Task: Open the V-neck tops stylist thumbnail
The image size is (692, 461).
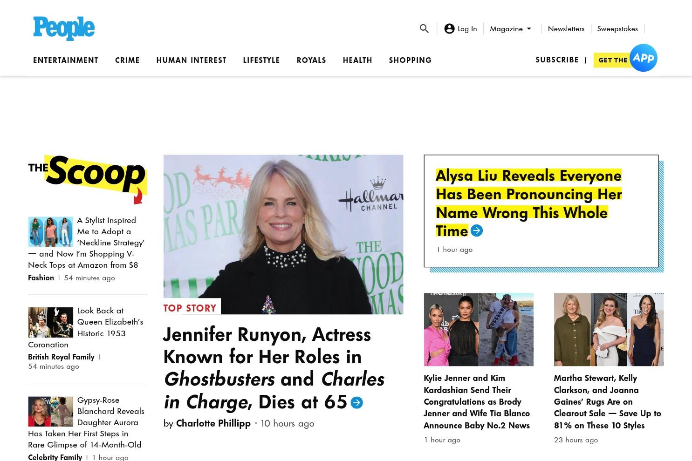Action: pyautogui.click(x=50, y=231)
